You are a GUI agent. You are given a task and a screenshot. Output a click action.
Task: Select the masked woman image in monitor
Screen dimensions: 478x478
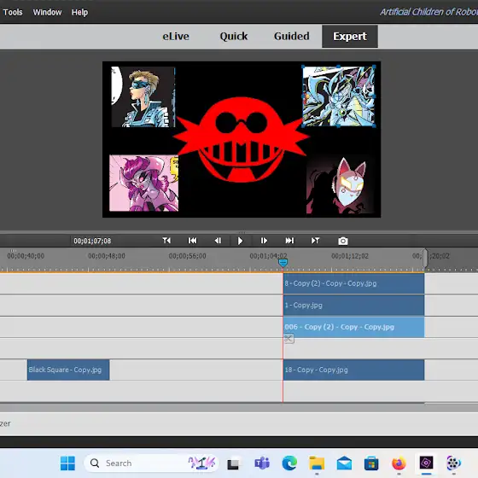click(x=143, y=96)
